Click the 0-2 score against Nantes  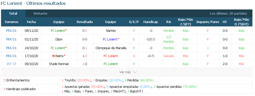85,31
